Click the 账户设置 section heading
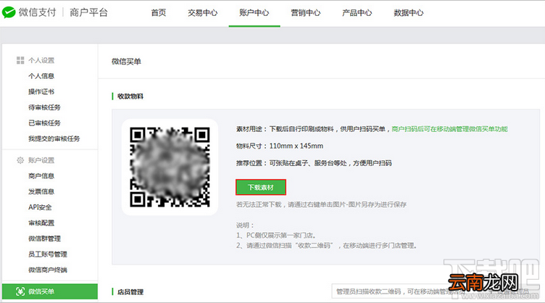This screenshot has width=545, height=303. (x=41, y=160)
